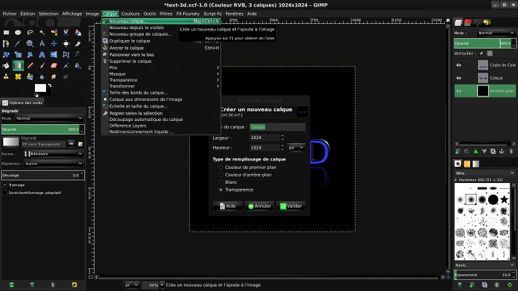Open tool options Mode dropdown

click(49, 118)
